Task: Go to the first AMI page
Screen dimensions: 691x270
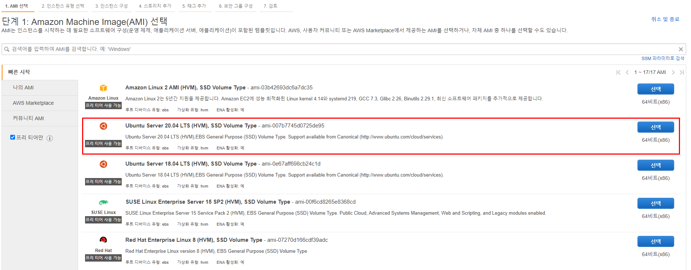Action: (x=618, y=72)
